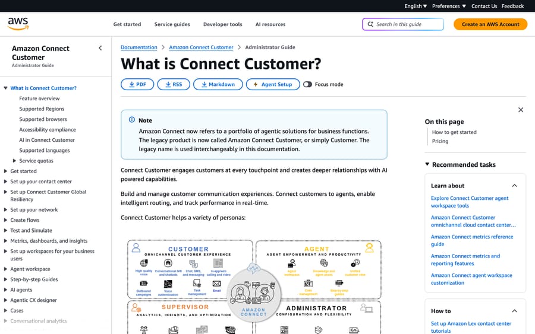The image size is (535, 334).
Task: Click the info icon in the Note box
Action: tap(132, 120)
